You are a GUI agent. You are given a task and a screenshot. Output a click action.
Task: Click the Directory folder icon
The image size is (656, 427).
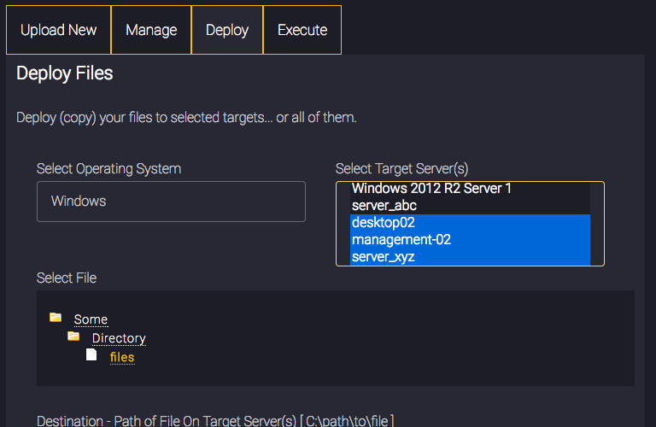click(73, 336)
